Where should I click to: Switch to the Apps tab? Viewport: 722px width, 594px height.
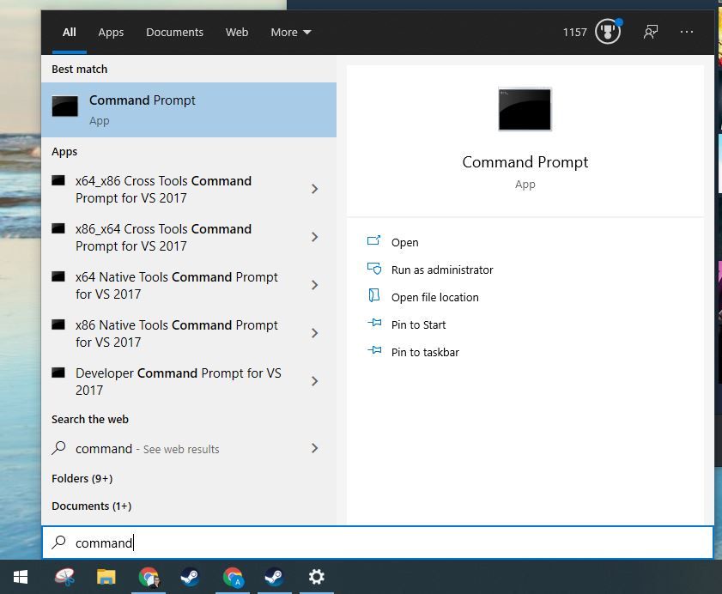click(111, 33)
